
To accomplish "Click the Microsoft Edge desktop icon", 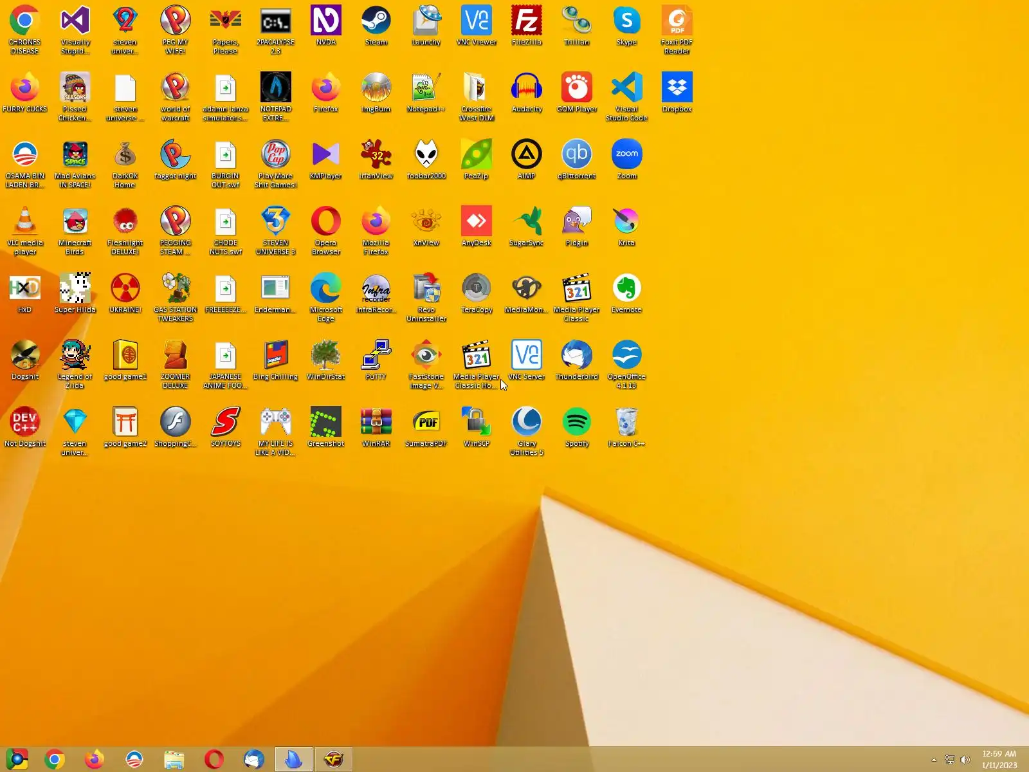I will point(326,298).
